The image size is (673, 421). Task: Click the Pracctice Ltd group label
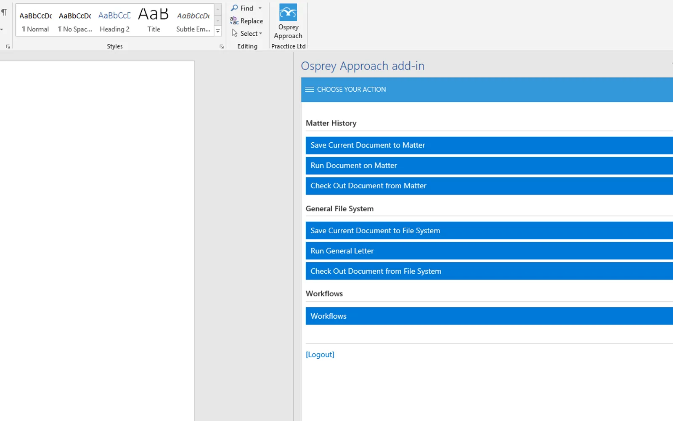pyautogui.click(x=289, y=46)
